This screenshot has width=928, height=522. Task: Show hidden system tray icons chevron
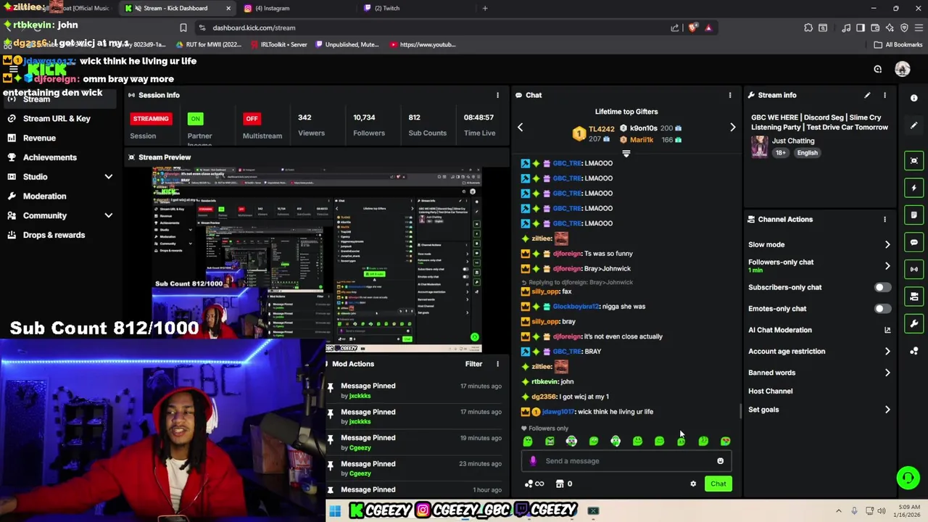click(x=839, y=511)
